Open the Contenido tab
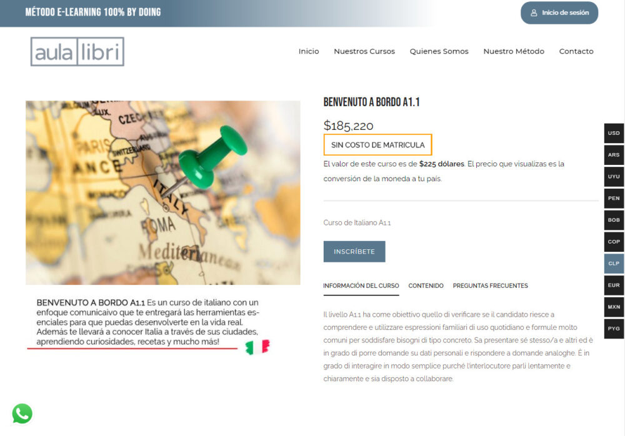 pyautogui.click(x=426, y=286)
